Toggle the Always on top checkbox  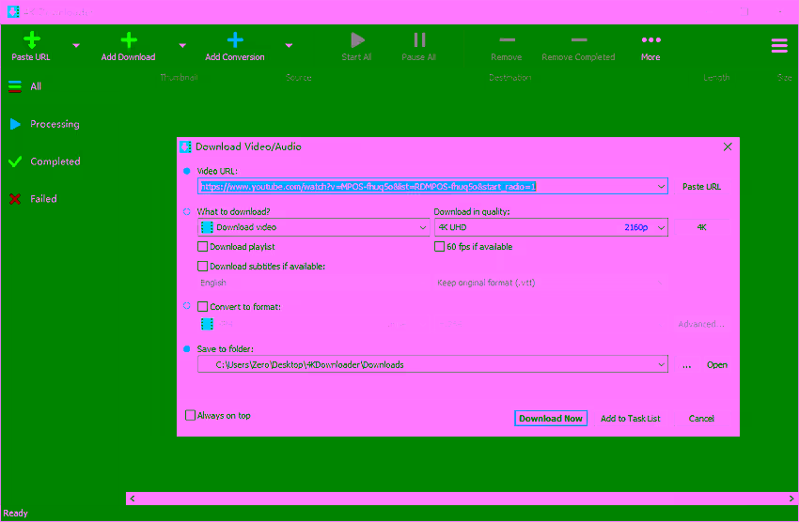[190, 416]
